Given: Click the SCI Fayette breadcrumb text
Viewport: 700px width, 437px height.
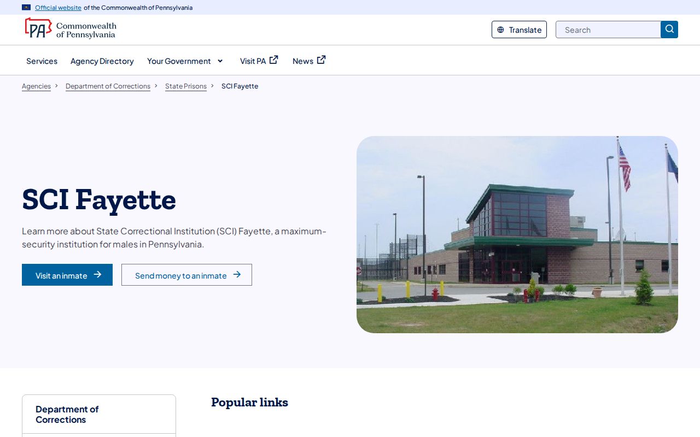Looking at the screenshot, I should point(240,86).
